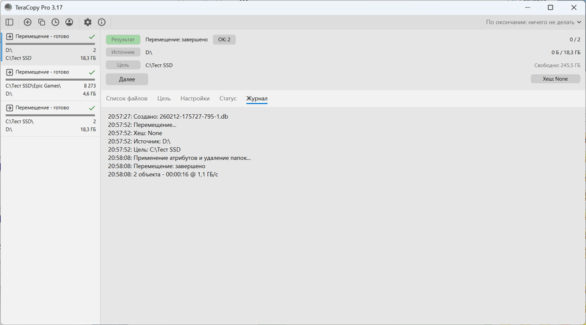
Task: Toggle the sidebar panel icon
Action: click(9, 22)
